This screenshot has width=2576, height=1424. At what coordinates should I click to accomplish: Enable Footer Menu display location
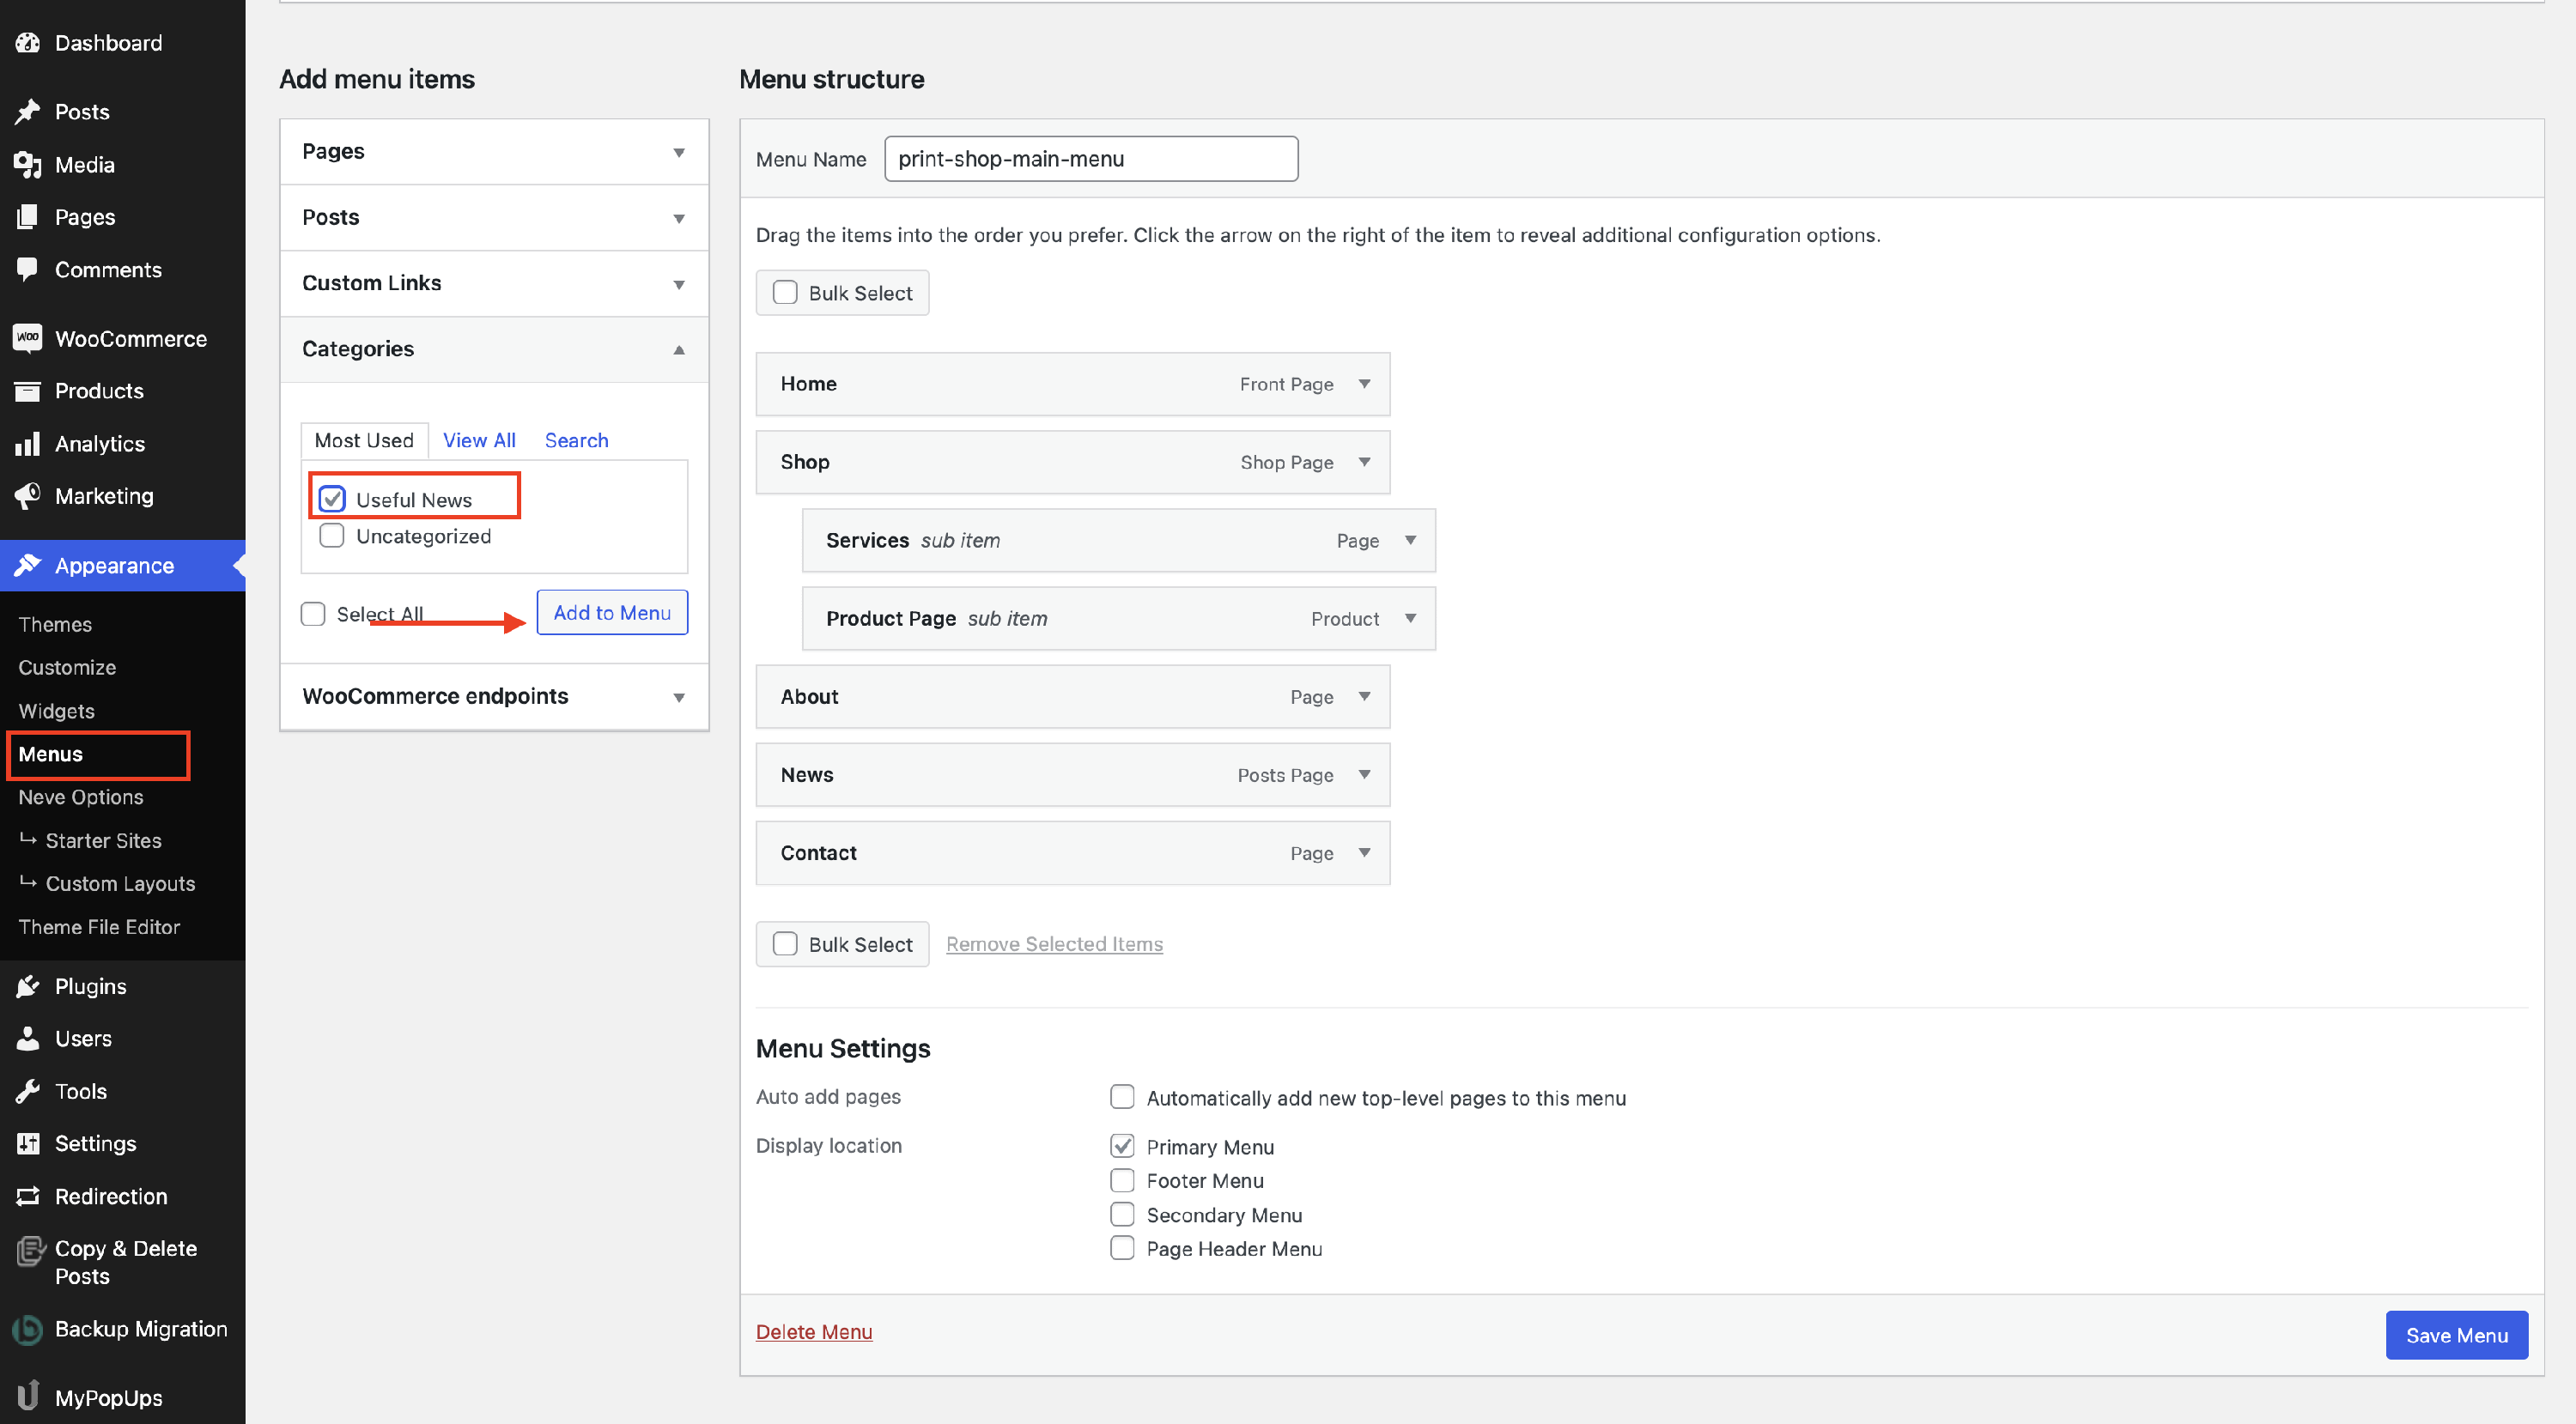(x=1122, y=1180)
